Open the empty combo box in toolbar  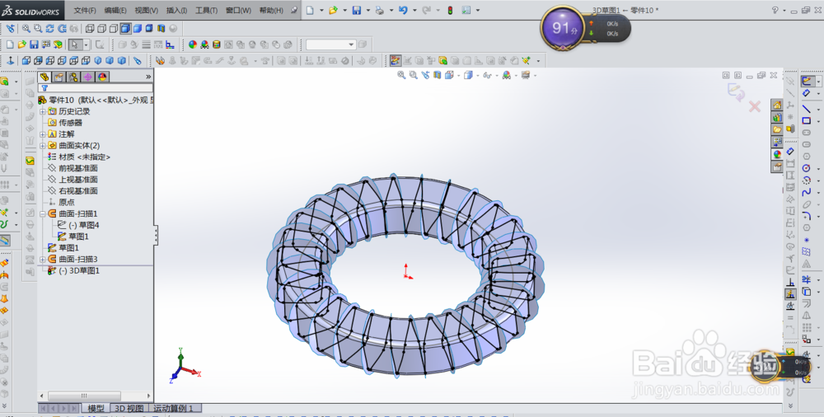tap(330, 45)
